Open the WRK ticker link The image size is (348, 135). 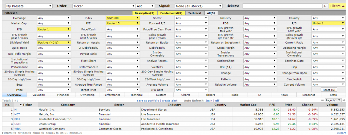(18, 129)
